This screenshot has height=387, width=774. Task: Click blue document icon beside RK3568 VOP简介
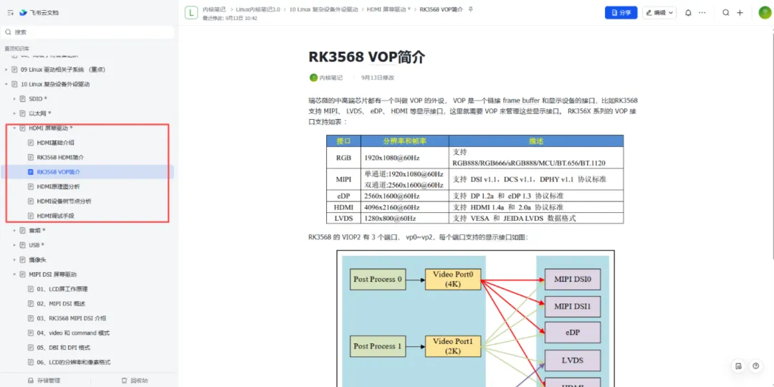[30, 172]
